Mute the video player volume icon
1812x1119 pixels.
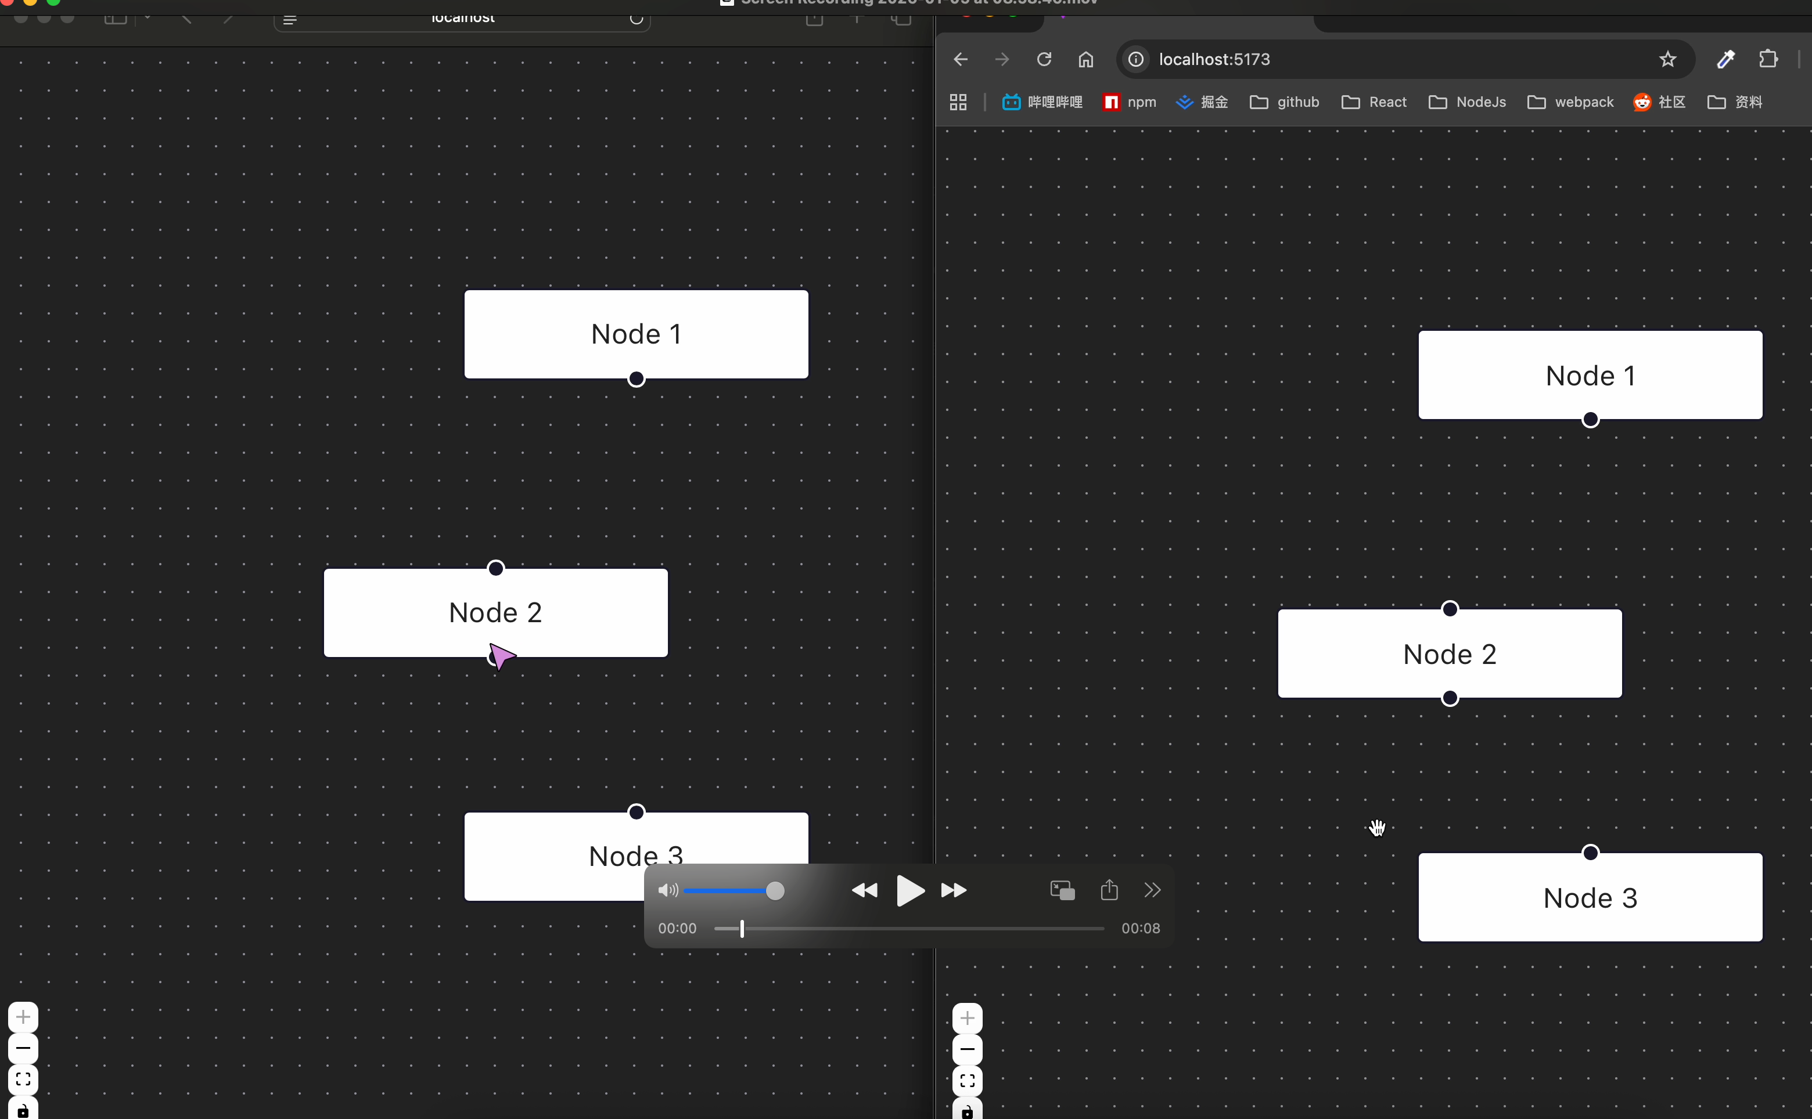(667, 890)
